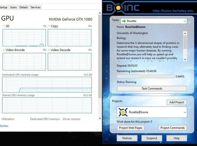
Task: Click the Help button in BOINC
Action: 176,138
